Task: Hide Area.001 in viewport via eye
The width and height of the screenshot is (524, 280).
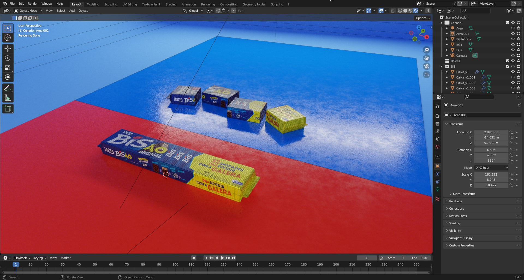Action: click(x=513, y=34)
